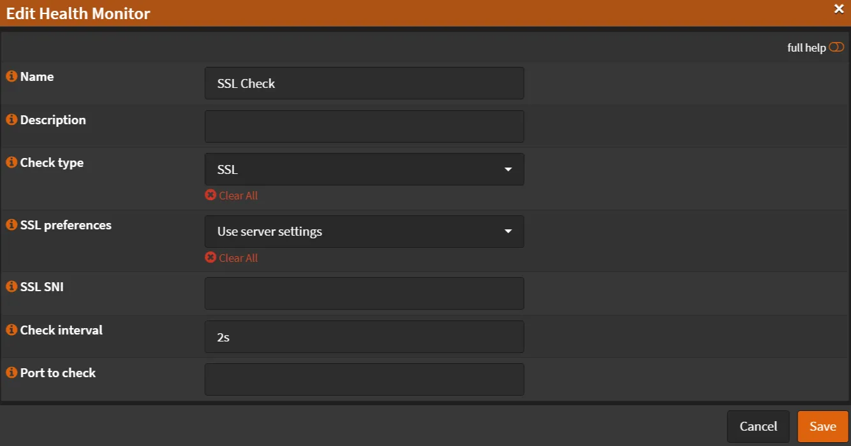This screenshot has height=446, width=851.
Task: Click the info icon for Port to check
Action: [x=11, y=372]
